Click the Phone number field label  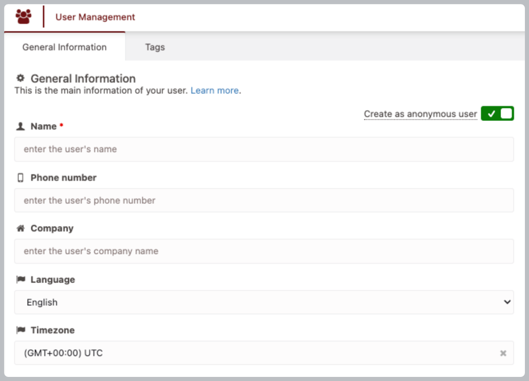pos(64,177)
